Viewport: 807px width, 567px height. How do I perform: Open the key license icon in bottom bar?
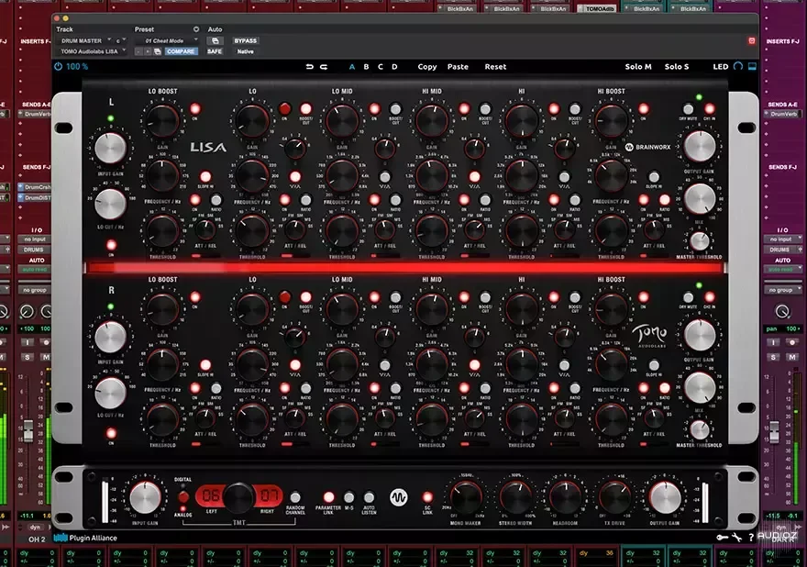[722, 538]
